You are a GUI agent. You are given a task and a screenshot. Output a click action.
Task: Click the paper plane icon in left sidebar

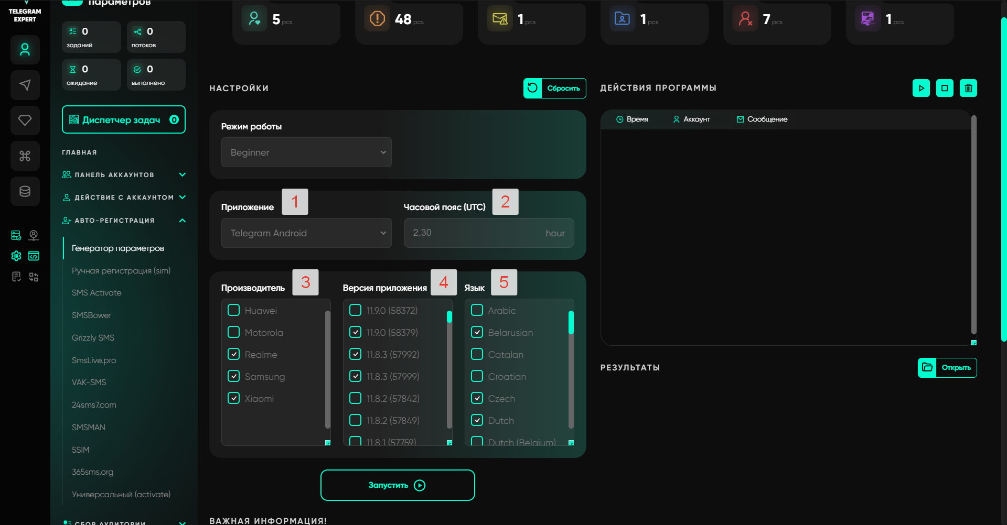point(25,85)
